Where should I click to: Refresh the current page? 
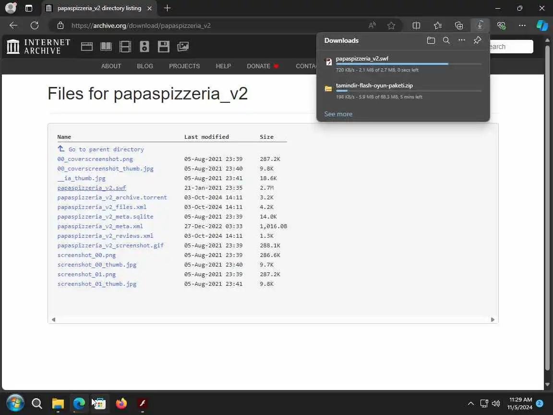pos(34,25)
